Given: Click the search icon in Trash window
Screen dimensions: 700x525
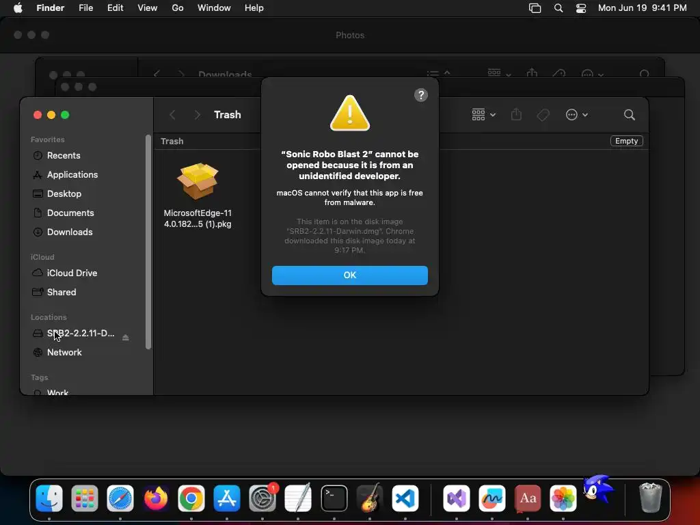Looking at the screenshot, I should click(629, 115).
